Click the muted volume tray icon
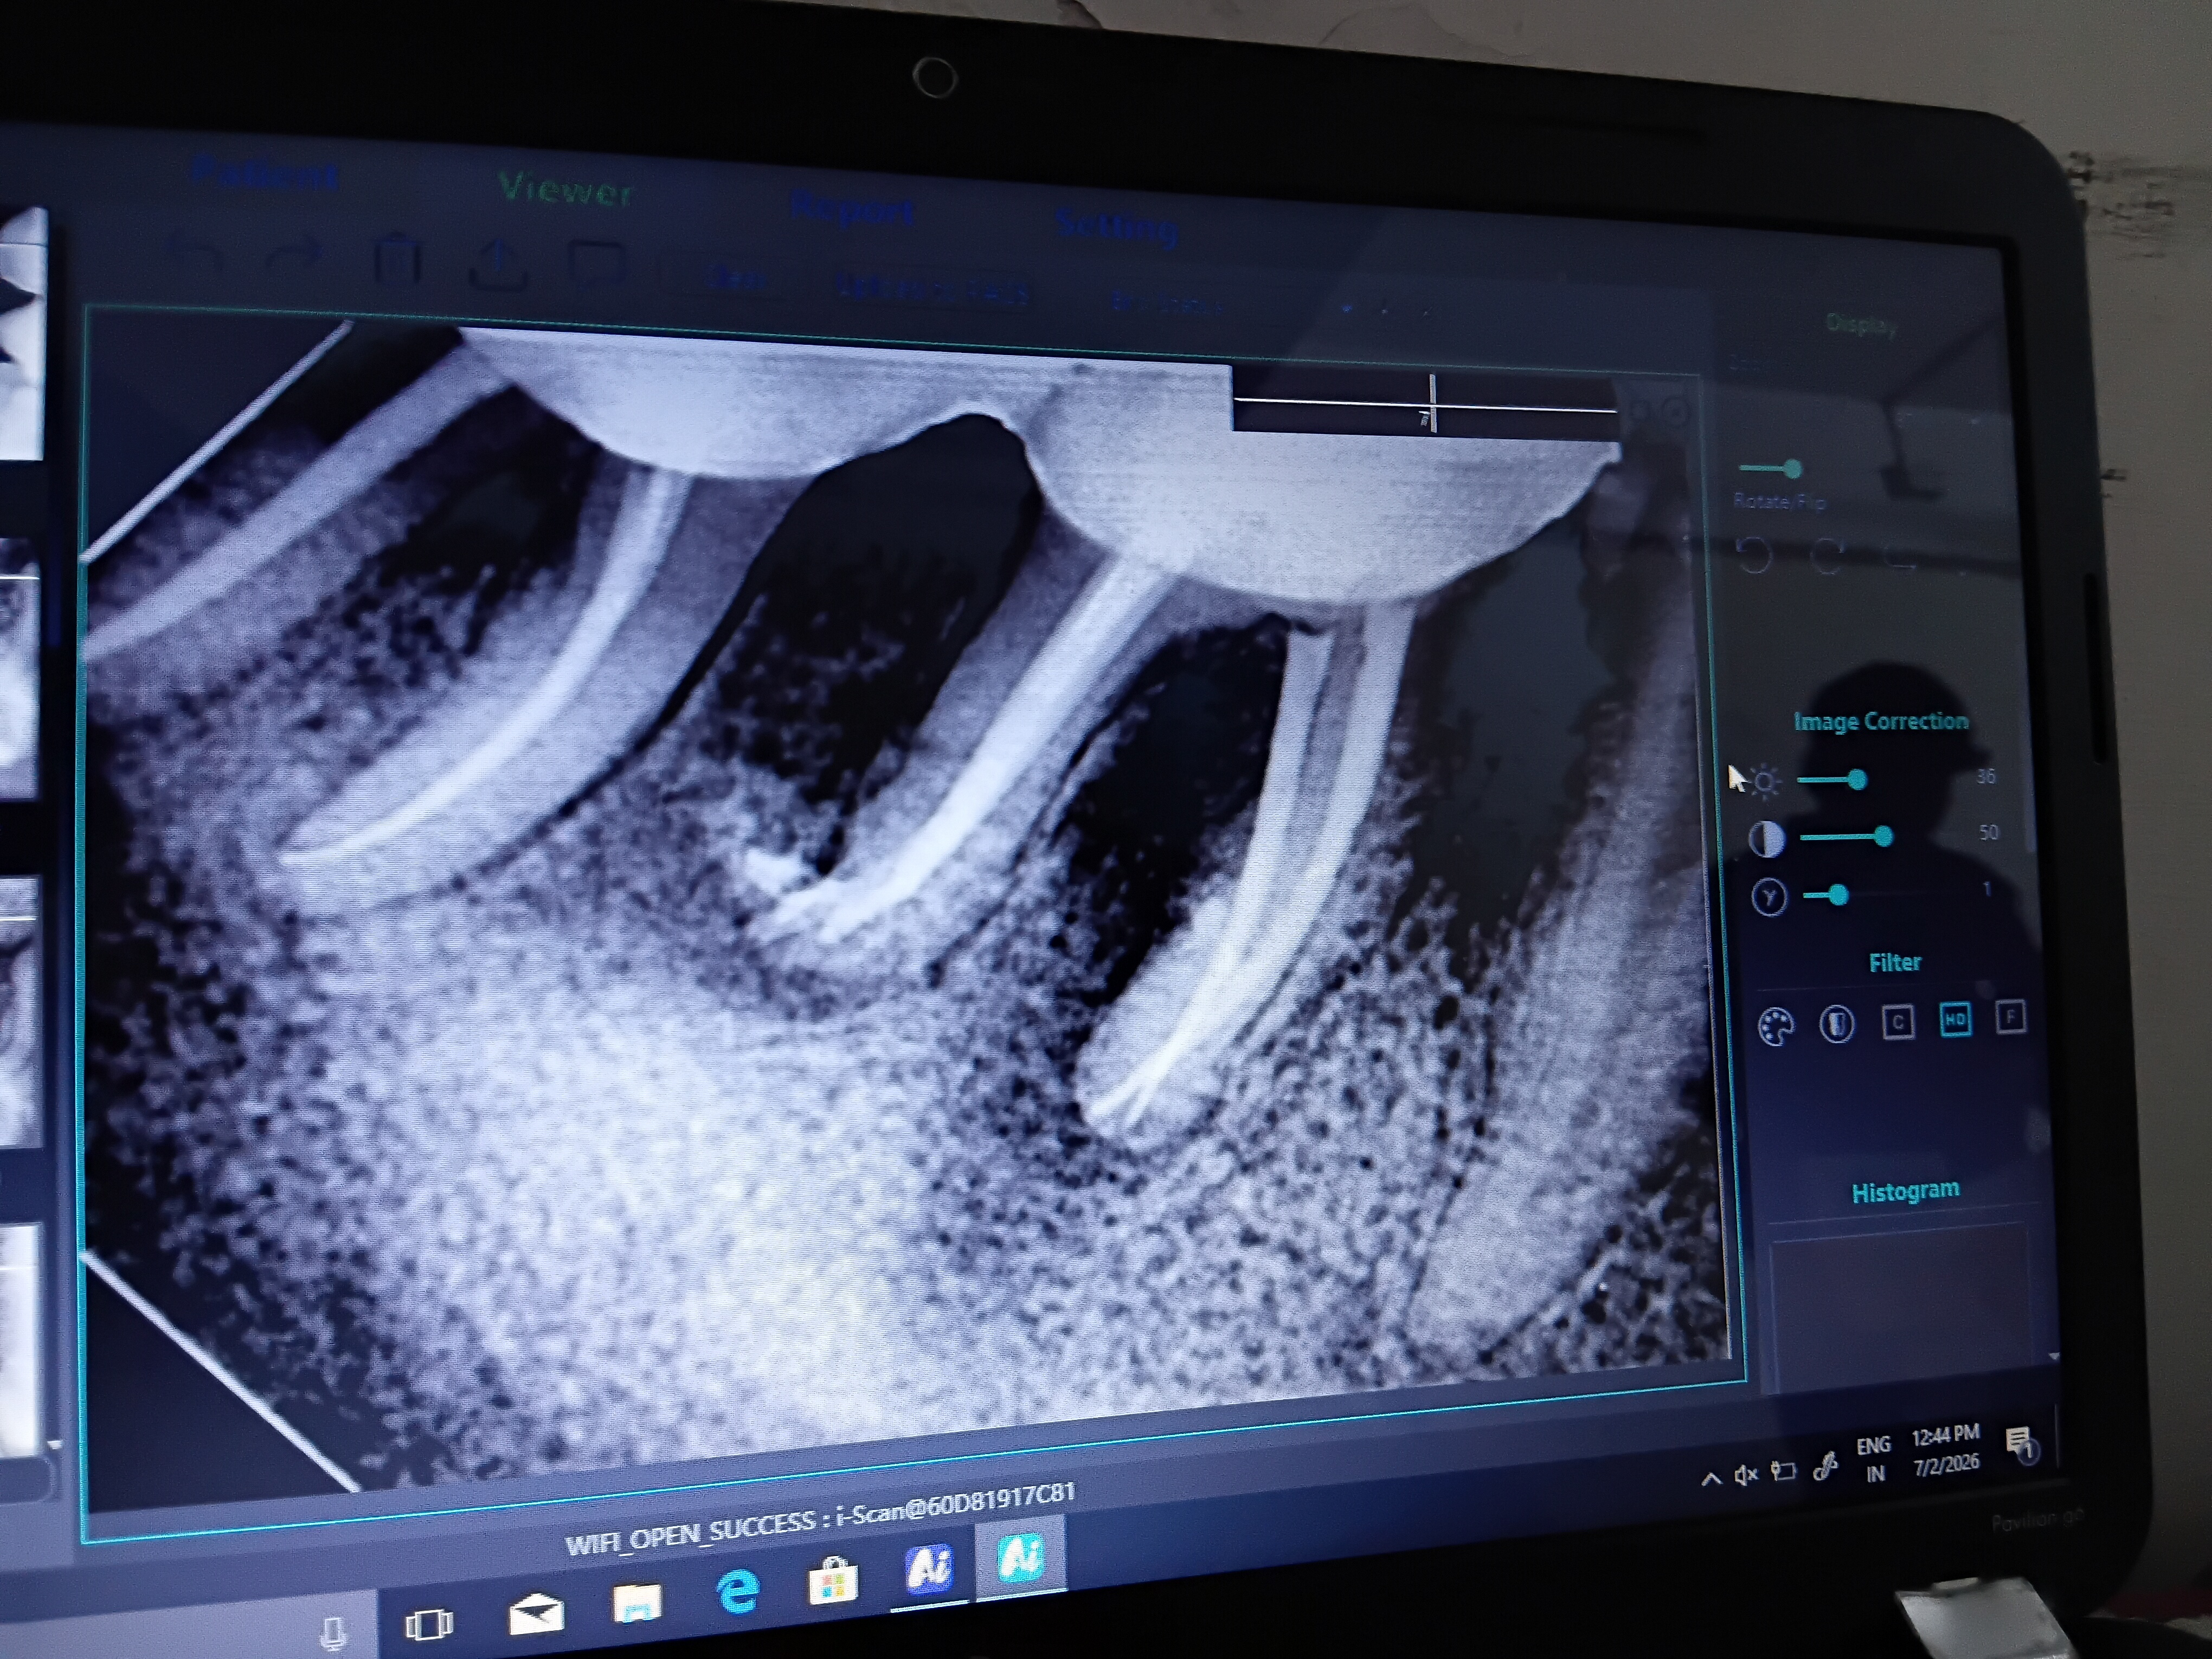 [x=1746, y=1475]
